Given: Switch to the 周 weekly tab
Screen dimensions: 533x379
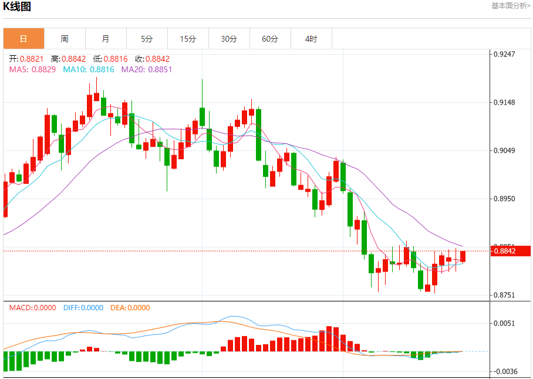Looking at the screenshot, I should [65, 39].
